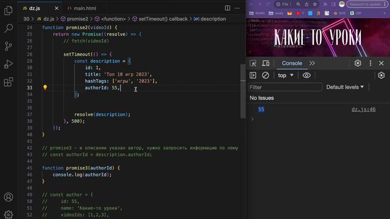The width and height of the screenshot is (390, 219).
Task: Toggle live expression eye icon
Action: click(307, 75)
